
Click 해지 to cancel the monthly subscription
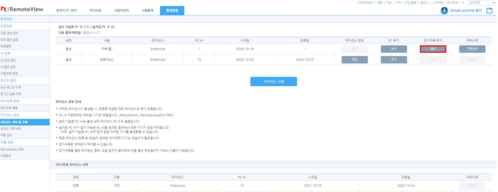tap(433, 49)
